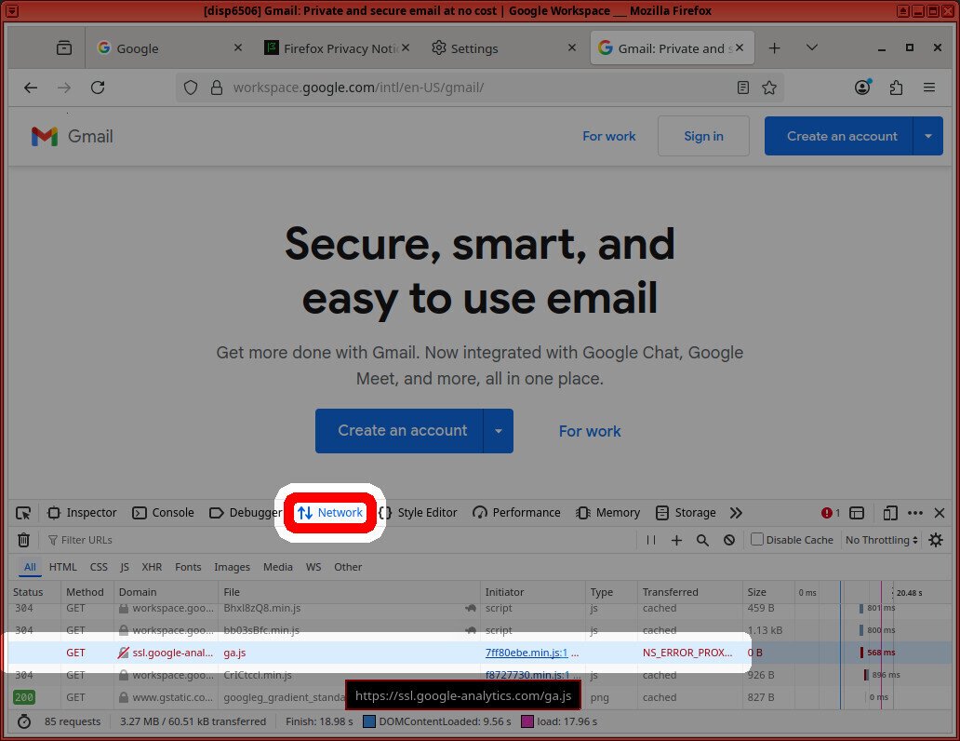This screenshot has height=741, width=960.
Task: Enable the Disable Cache checkbox
Action: [x=759, y=540]
